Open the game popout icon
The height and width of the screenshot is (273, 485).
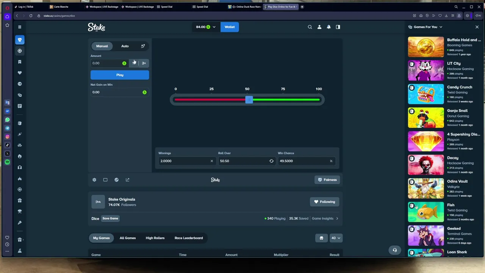tap(127, 180)
